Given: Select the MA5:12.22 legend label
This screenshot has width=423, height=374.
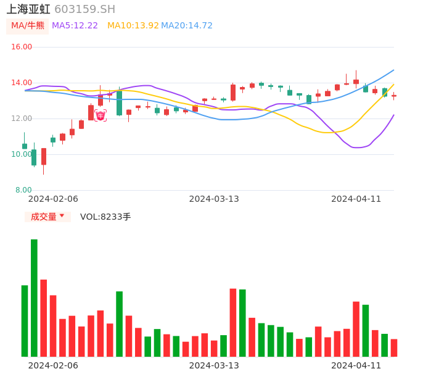Looking at the screenshot, I should click(75, 26).
